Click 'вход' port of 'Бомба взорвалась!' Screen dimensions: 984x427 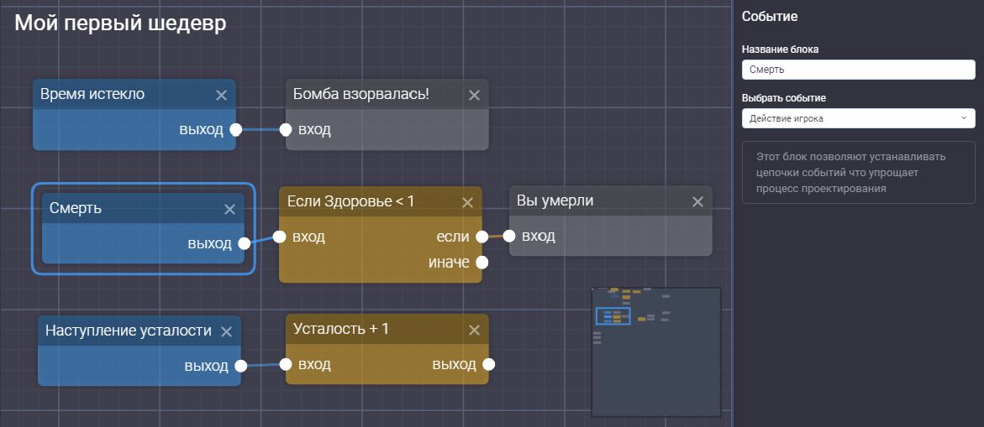(x=286, y=130)
